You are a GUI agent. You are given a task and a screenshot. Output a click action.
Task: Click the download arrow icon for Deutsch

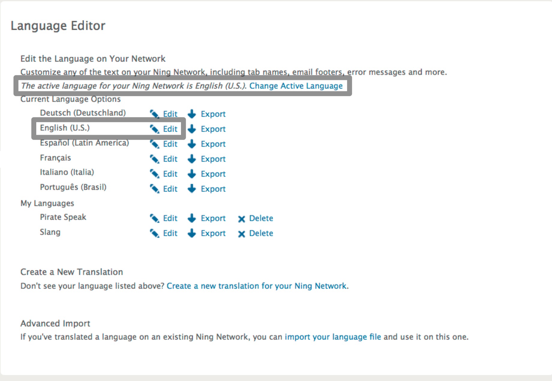[192, 114]
